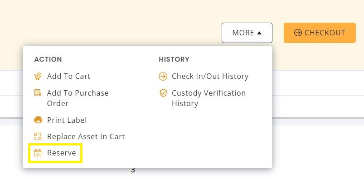Click the triangle arrow beside MORE
The width and height of the screenshot is (364, 179).
[x=259, y=33]
